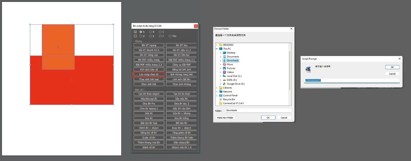Select the Music tree item label
Viewport: 411px width, 161px height.
pos(230,64)
